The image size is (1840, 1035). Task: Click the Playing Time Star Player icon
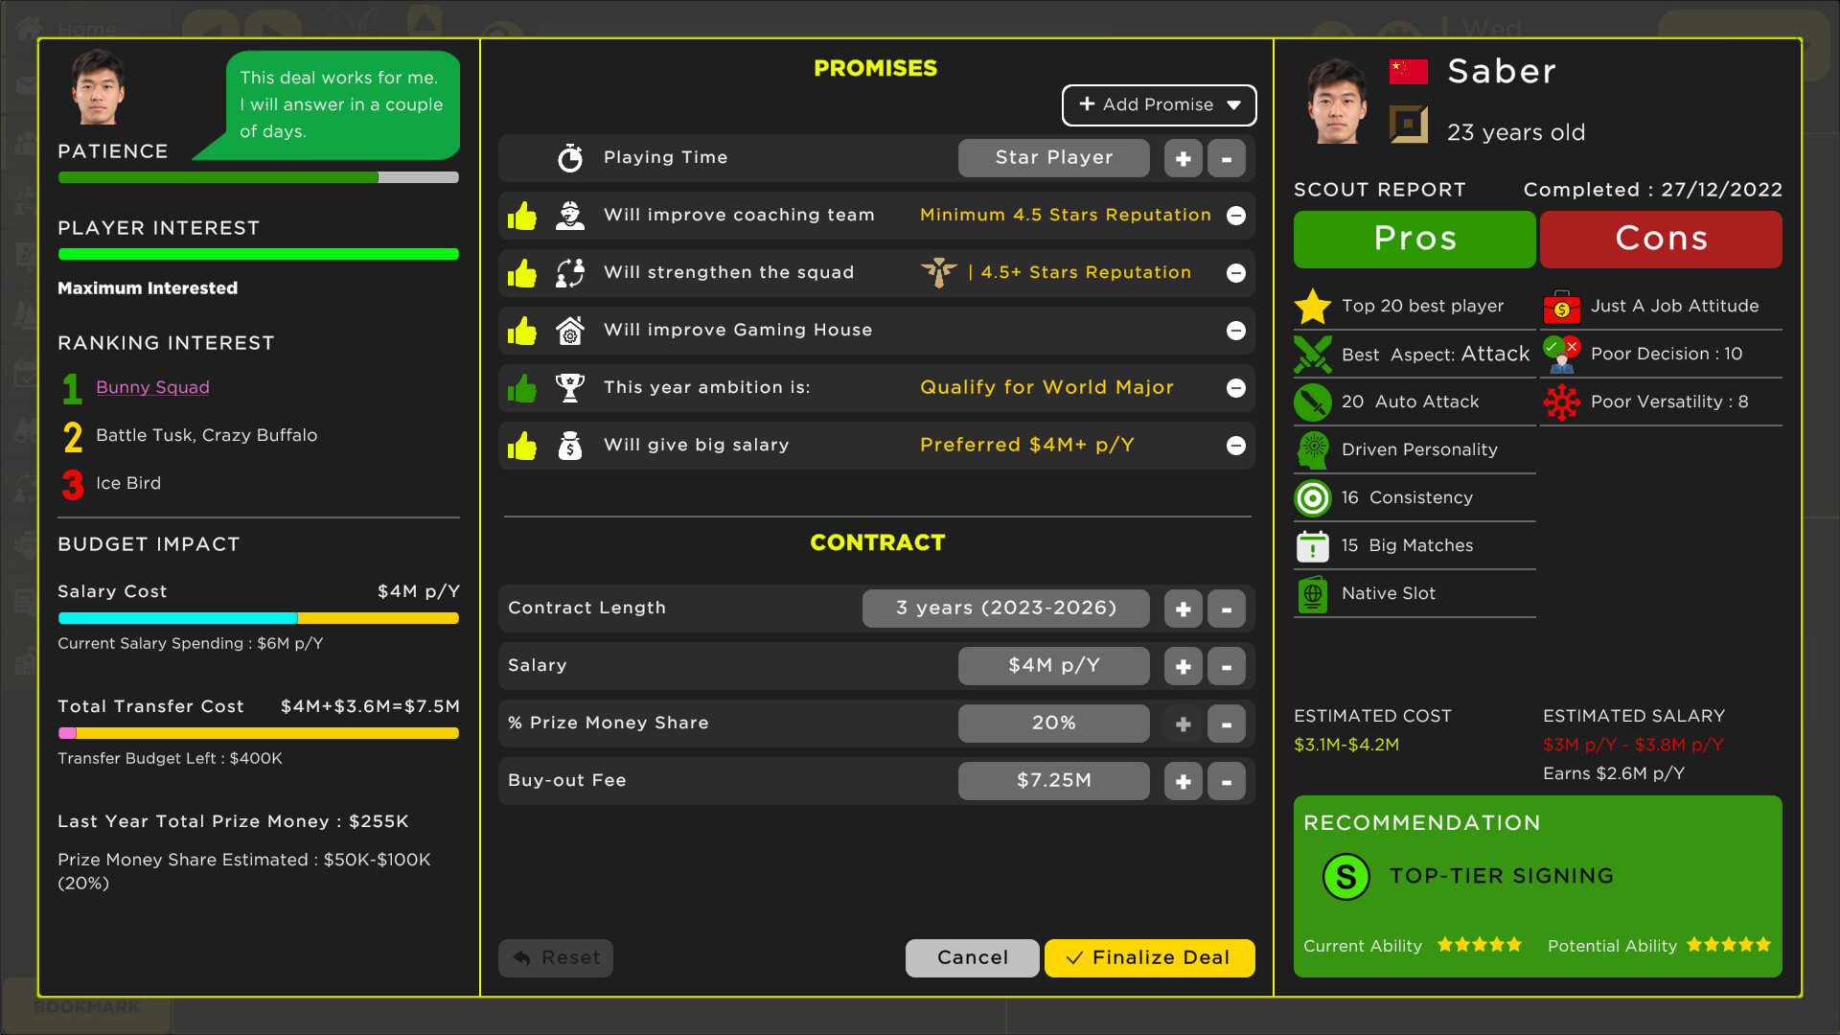pos(1054,157)
